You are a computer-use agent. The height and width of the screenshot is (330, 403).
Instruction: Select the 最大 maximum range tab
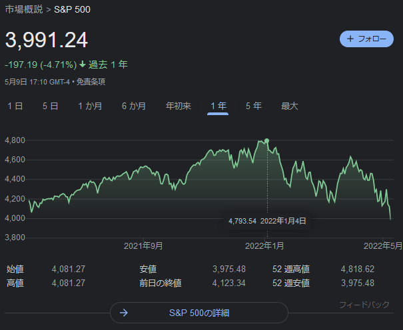click(x=290, y=106)
